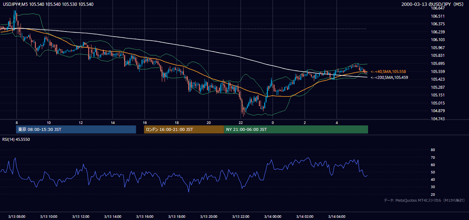Click the 2000-03-13 のUSD/JPY (M5) heading
The height and width of the screenshot is (220, 469).
433,4
